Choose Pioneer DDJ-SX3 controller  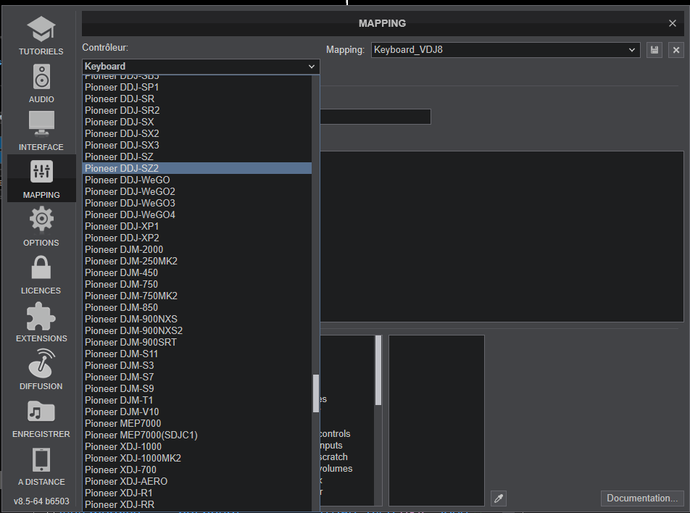(x=196, y=145)
